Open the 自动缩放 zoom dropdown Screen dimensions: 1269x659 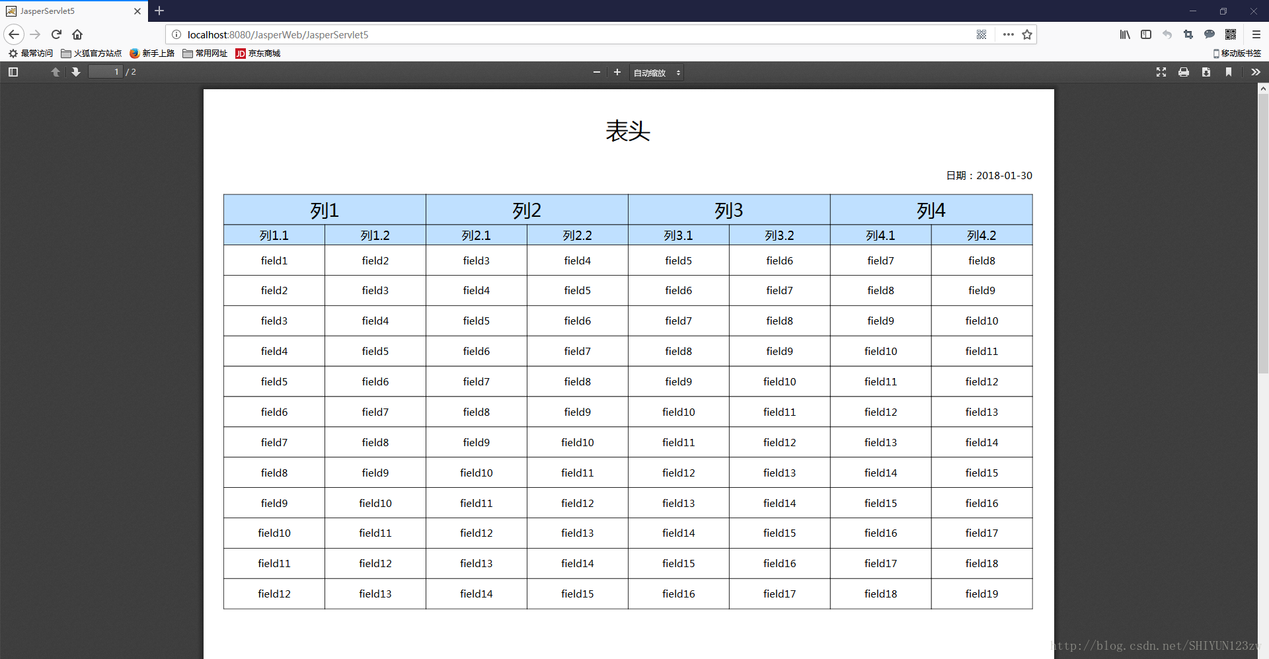coord(657,73)
